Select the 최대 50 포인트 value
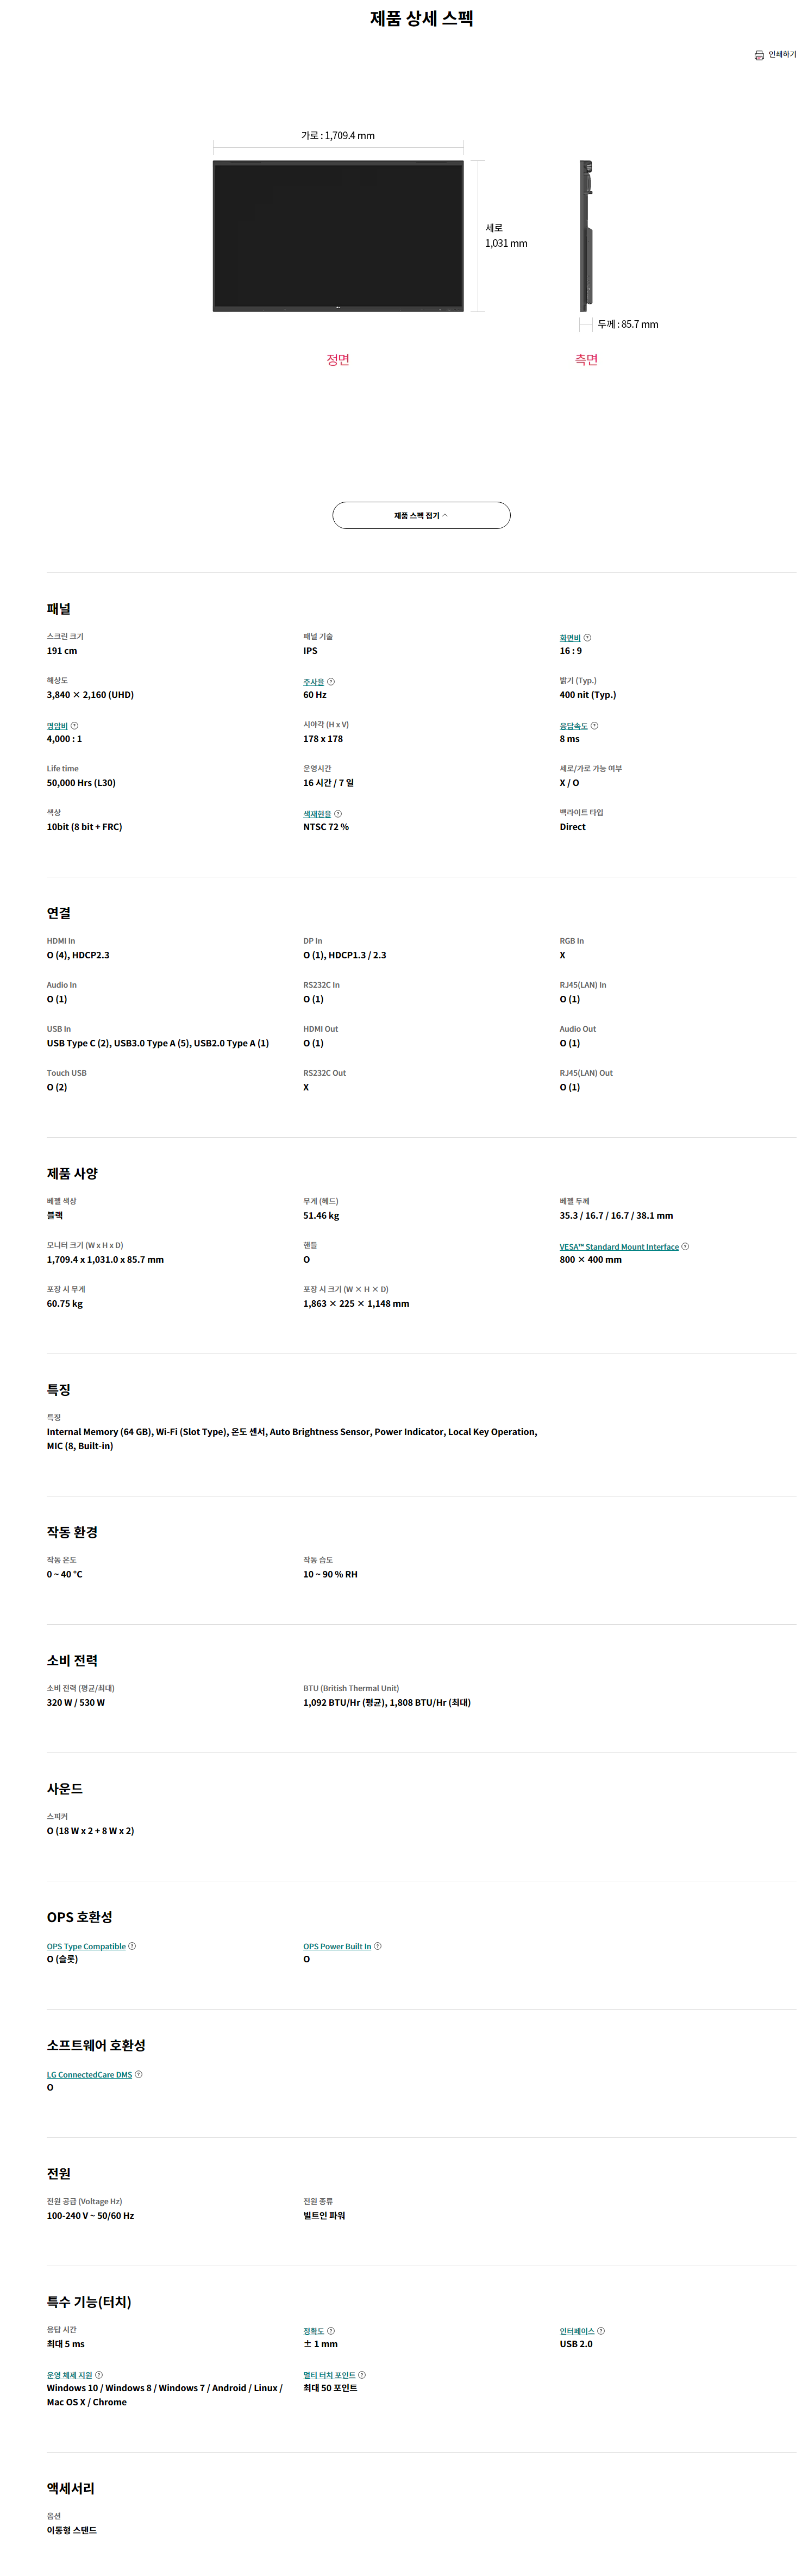The width and height of the screenshot is (808, 2576). point(330,2388)
